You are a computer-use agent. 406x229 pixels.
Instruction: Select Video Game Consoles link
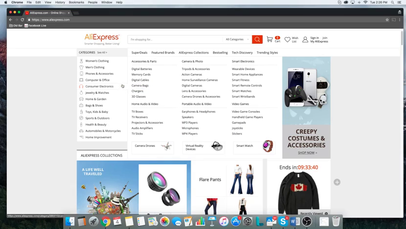(x=246, y=112)
